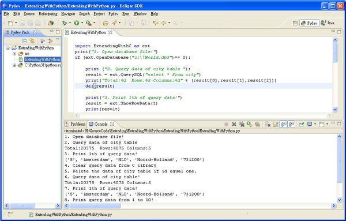Click the Print icon in main toolbar
The image size is (346, 221).
pos(38,23)
